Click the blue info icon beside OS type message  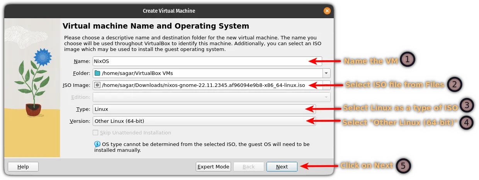[97, 144]
